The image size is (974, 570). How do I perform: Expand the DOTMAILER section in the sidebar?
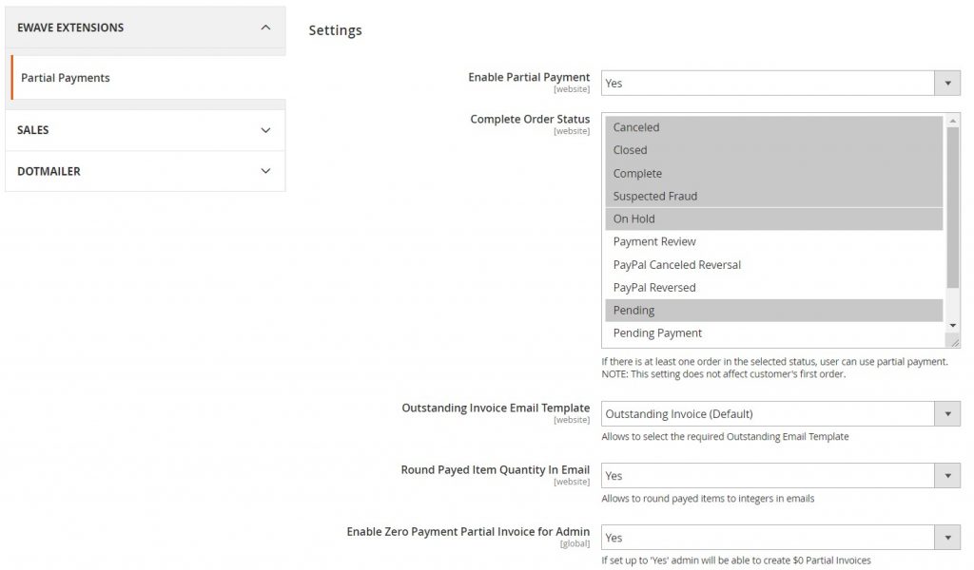tap(145, 171)
